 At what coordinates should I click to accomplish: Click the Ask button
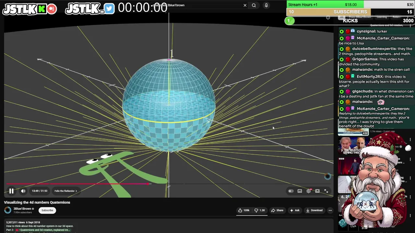pos(294,210)
